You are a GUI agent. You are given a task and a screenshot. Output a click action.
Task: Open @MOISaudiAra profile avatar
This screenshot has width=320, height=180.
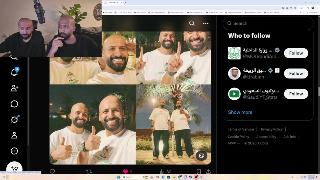(234, 53)
